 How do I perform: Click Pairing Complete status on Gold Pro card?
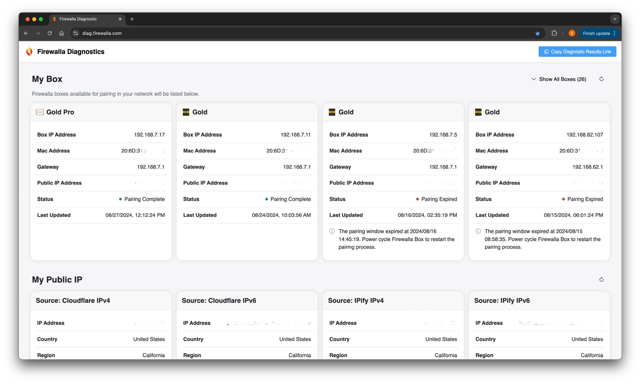pyautogui.click(x=142, y=199)
